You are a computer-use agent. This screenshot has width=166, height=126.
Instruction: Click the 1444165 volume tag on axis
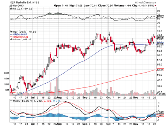tap(161, 94)
